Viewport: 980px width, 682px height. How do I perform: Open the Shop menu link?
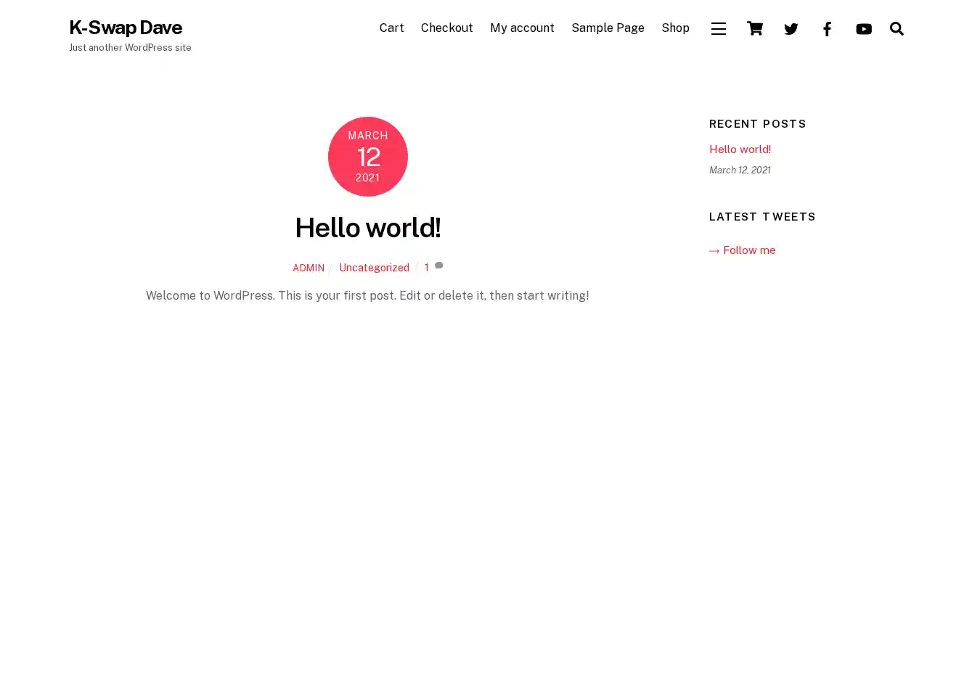[x=675, y=28]
